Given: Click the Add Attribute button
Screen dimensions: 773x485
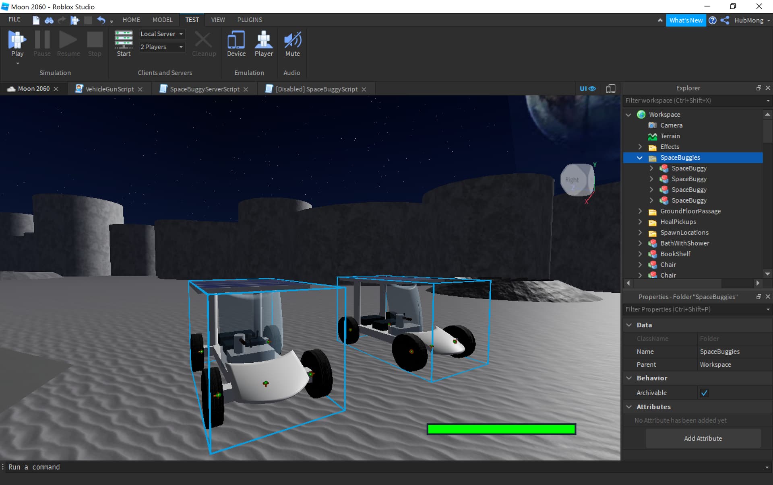Looking at the screenshot, I should (703, 438).
